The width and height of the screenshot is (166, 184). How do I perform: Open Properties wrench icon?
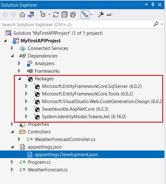101,15
